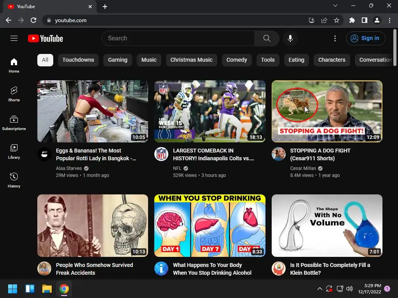Open Eggs & Bananas Rotti Lady video title
This screenshot has height=298, width=398.
point(96,154)
